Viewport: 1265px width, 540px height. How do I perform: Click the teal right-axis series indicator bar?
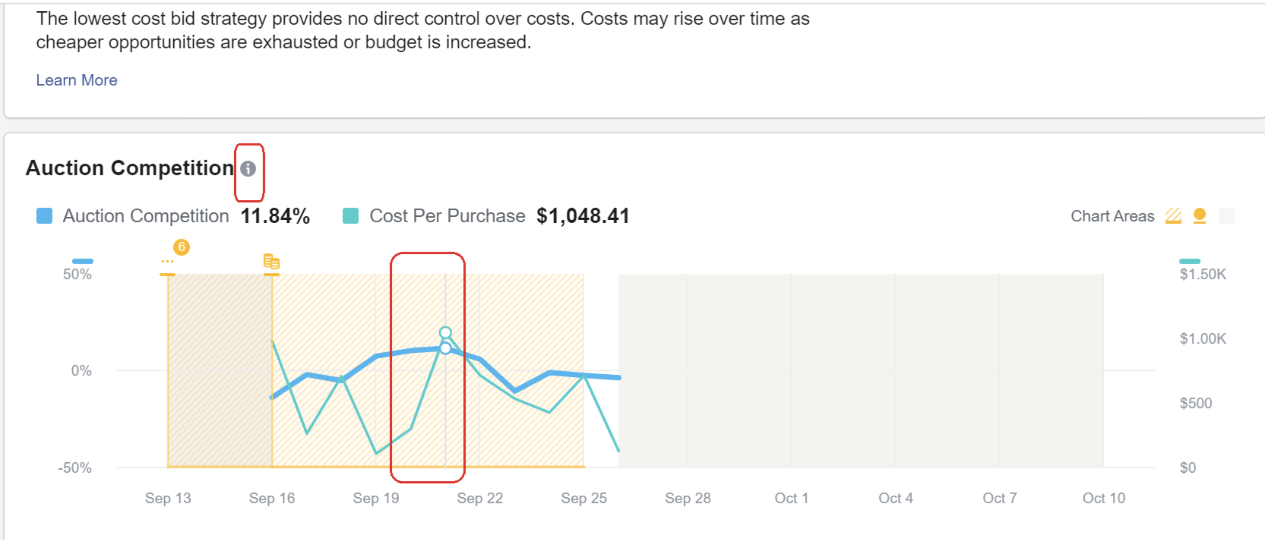click(1190, 261)
